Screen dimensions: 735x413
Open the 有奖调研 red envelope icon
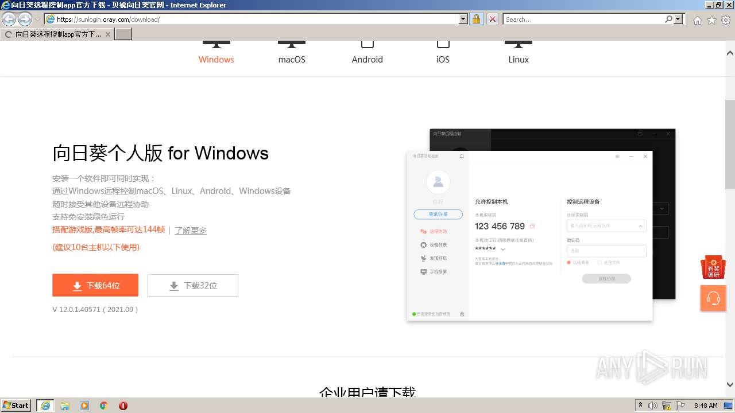click(x=713, y=268)
